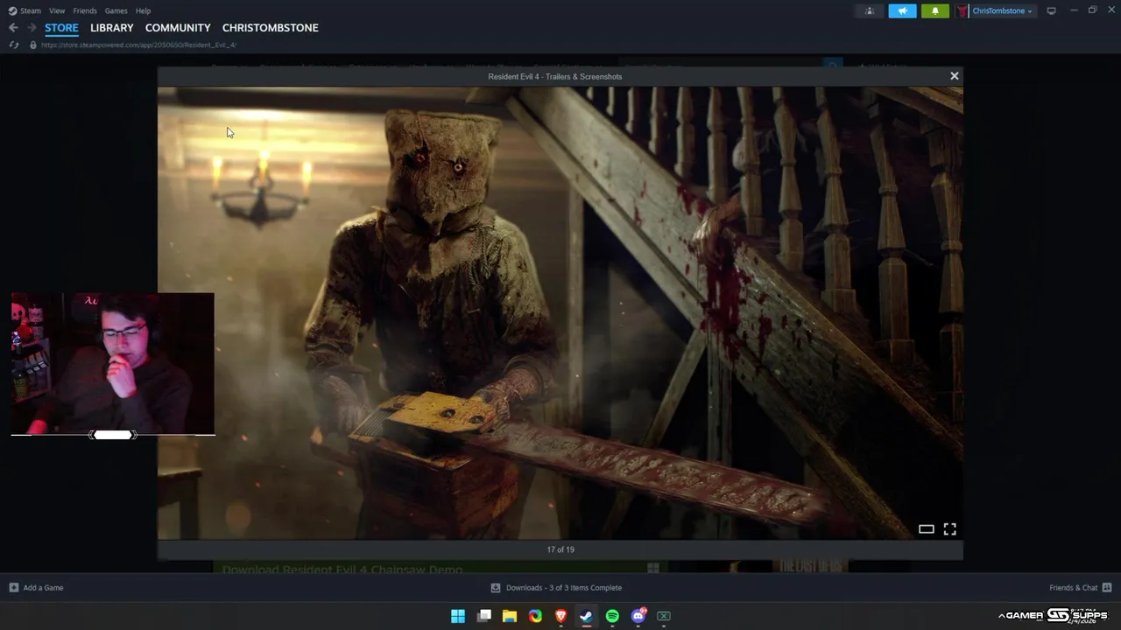Open the Brave browser taskbar icon
The width and height of the screenshot is (1121, 630).
(x=561, y=616)
